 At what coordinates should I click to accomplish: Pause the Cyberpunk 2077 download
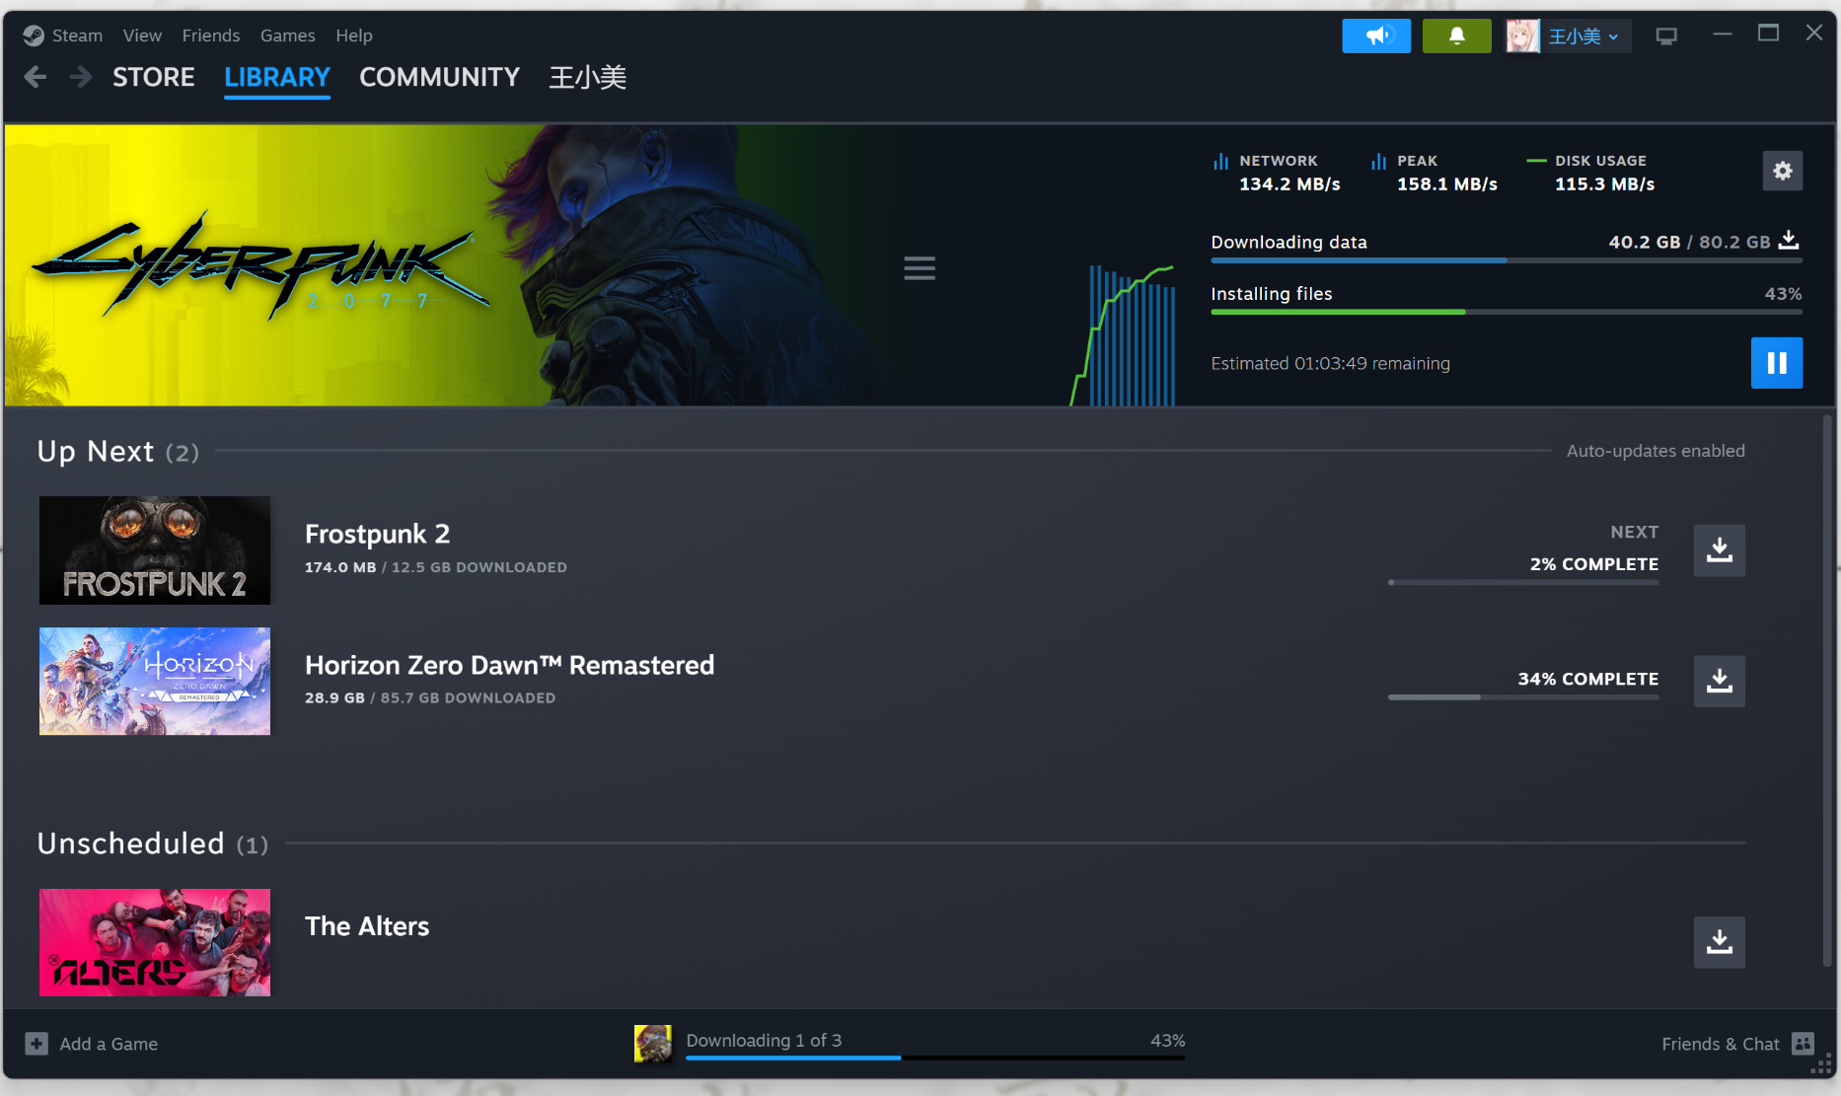coord(1777,363)
